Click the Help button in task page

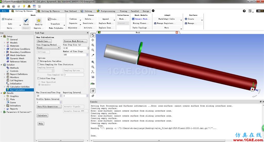point(41,124)
